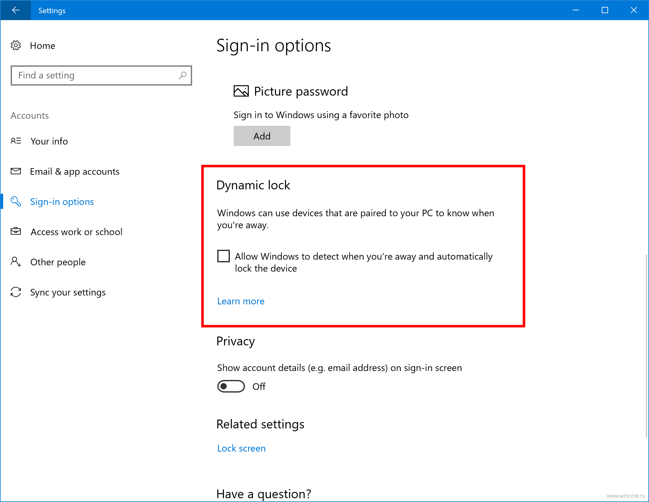
Task: Select Sync your settings in sidebar
Action: pyautogui.click(x=68, y=293)
